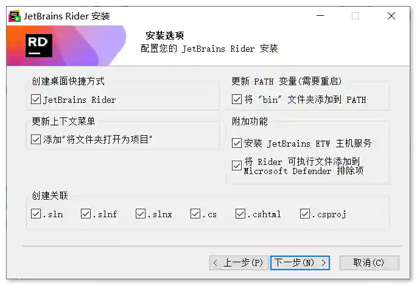417x286 pixels.
Task: Proceed with 下一步(N) button
Action: [300, 263]
